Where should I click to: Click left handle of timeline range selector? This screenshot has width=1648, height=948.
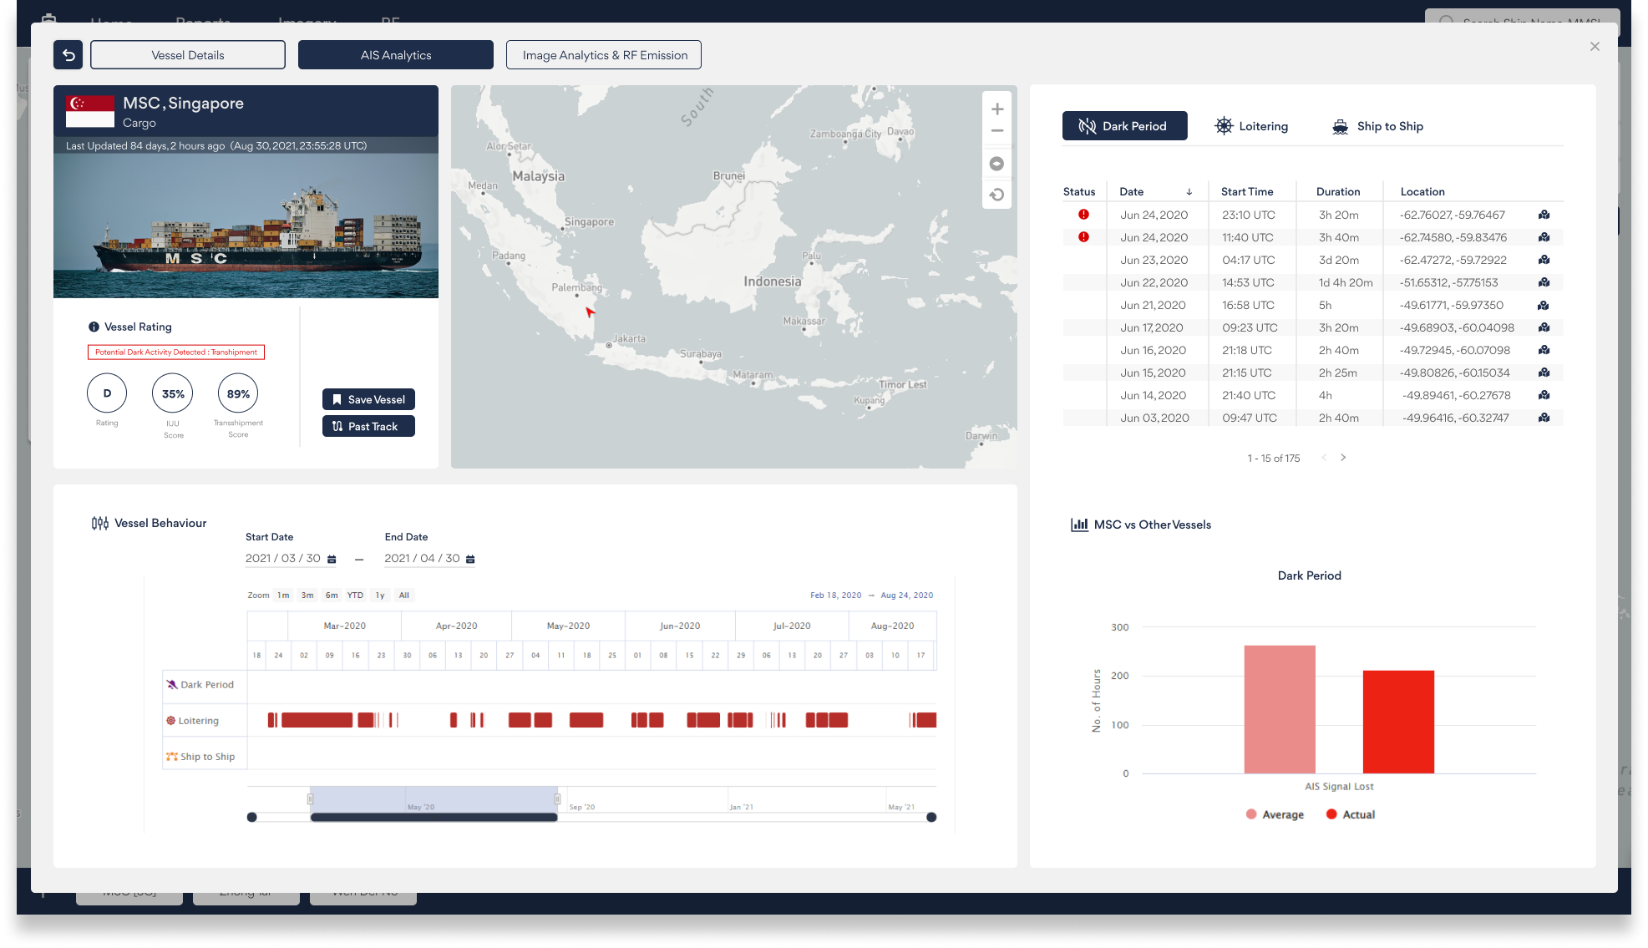point(310,799)
